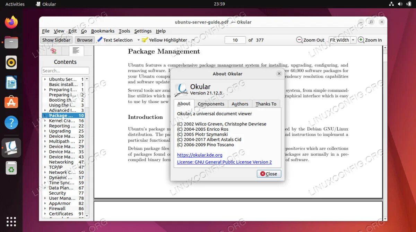Image resolution: width=416 pixels, height=232 pixels.
Task: Click the 23:59 clock in top bar
Action: point(219,4)
